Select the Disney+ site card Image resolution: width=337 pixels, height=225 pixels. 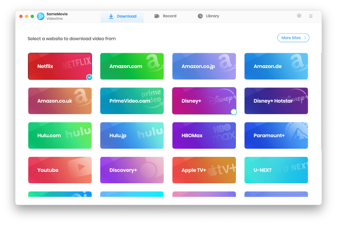[x=204, y=101]
